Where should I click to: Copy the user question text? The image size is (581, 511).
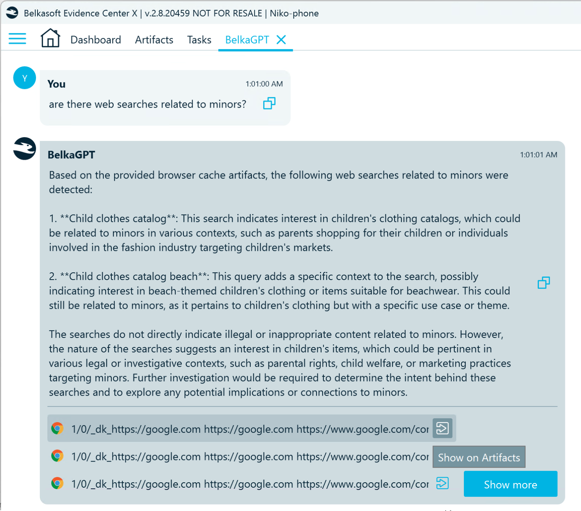pyautogui.click(x=269, y=103)
